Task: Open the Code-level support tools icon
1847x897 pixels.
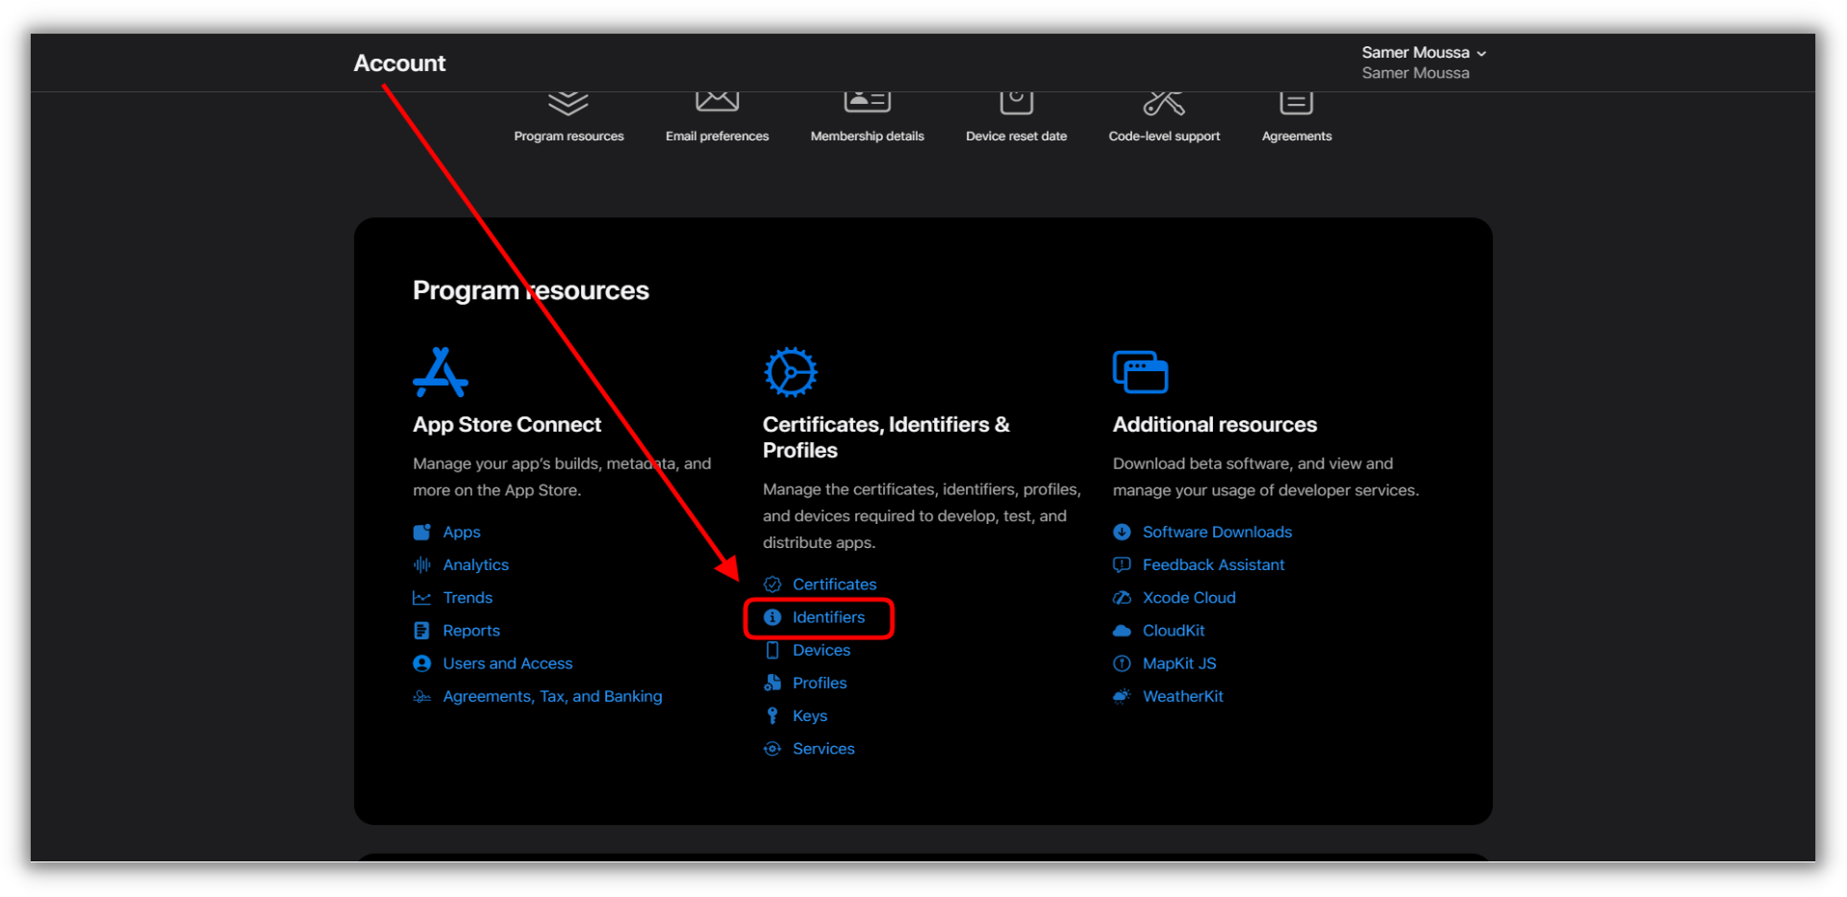Action: point(1164,102)
